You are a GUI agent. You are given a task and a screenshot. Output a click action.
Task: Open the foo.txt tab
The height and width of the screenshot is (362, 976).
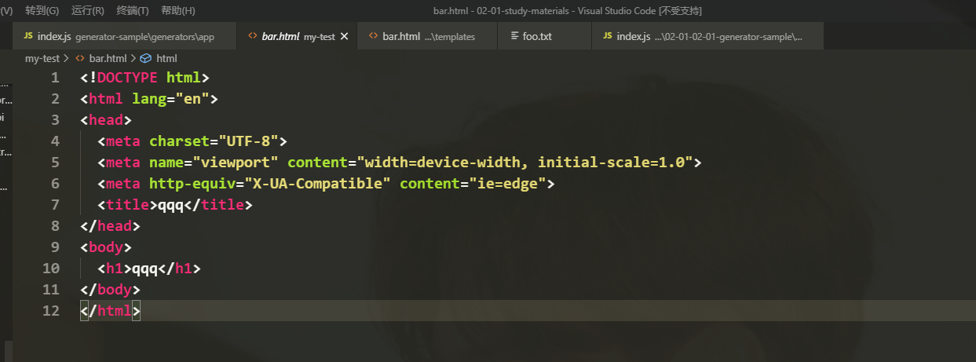click(x=544, y=36)
